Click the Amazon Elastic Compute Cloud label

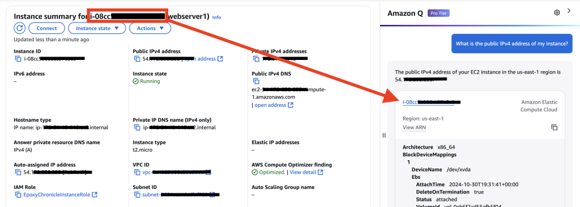[x=539, y=106]
